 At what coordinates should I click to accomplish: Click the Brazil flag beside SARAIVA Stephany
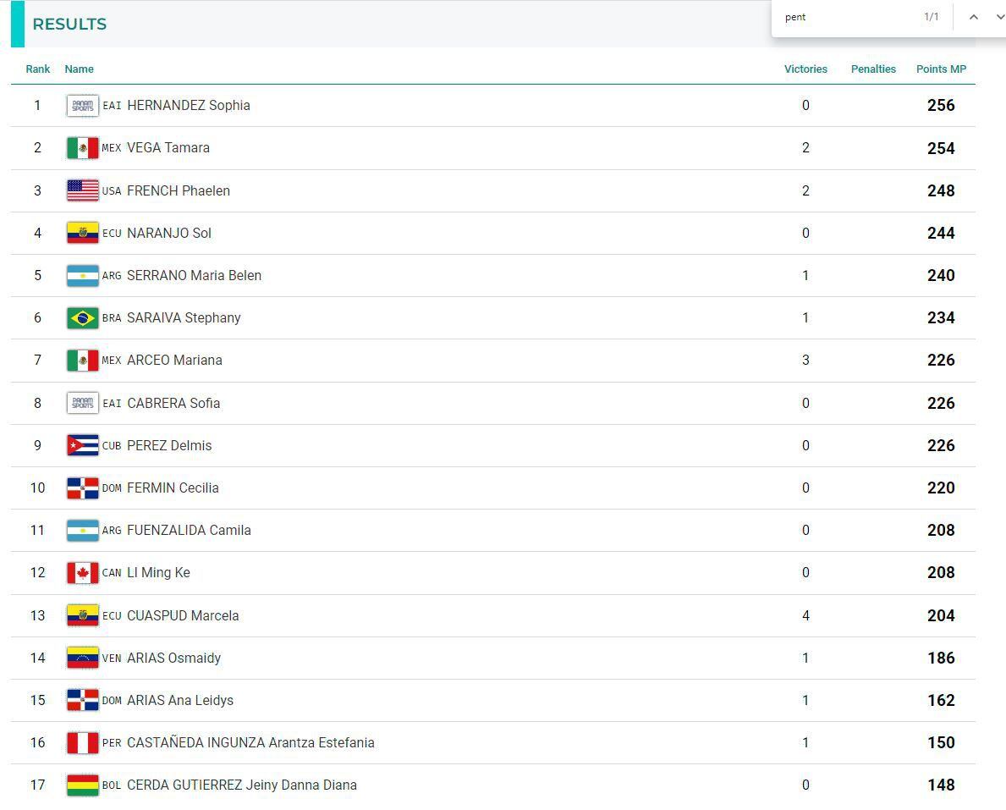point(83,318)
